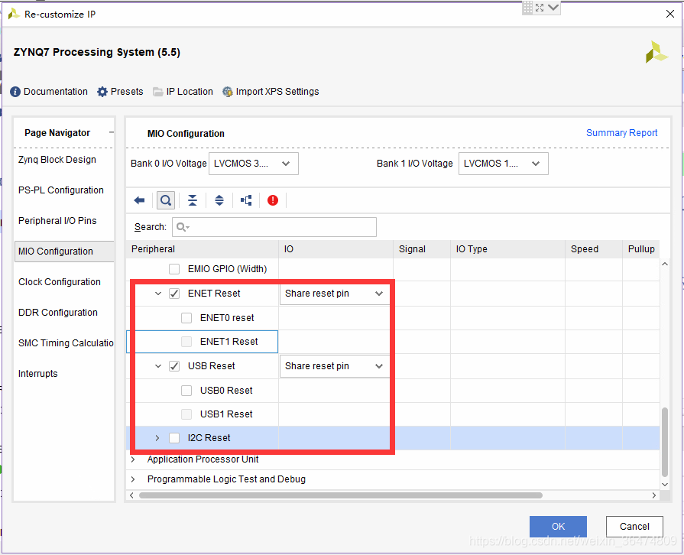Open the Zynq Block Design page

point(57,160)
